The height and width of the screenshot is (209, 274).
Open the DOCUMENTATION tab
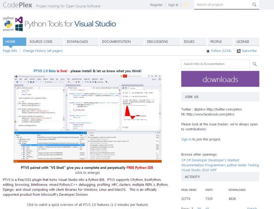pos(122,42)
